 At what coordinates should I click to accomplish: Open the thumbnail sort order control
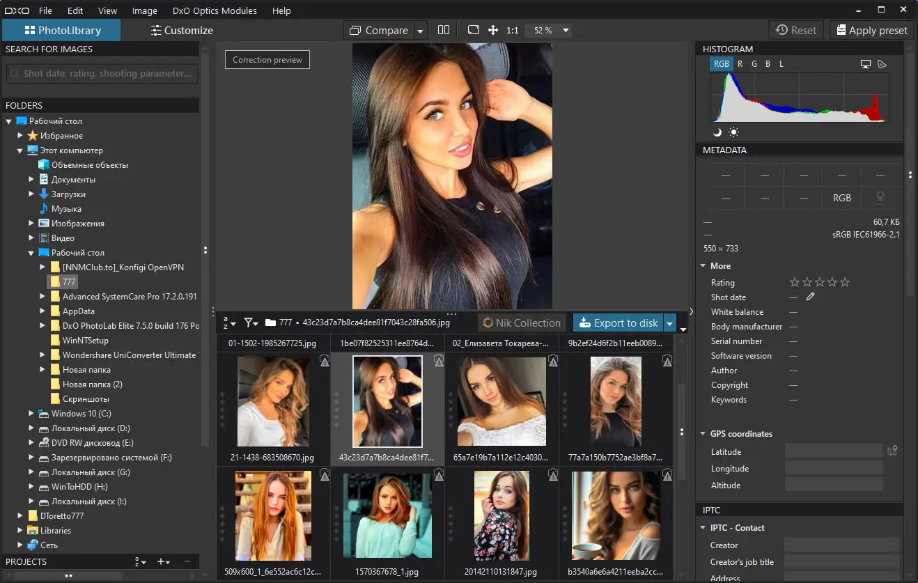click(x=227, y=322)
